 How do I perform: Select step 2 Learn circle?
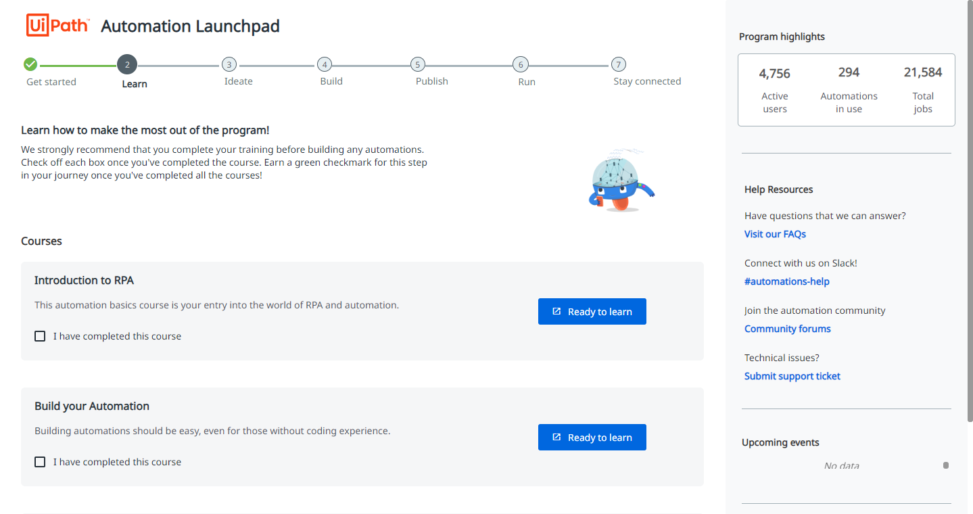[127, 65]
